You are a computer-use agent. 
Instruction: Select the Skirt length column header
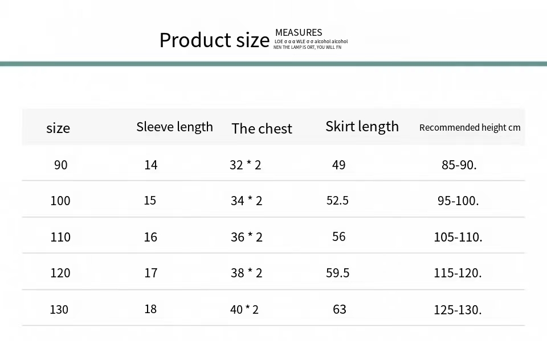pos(362,127)
